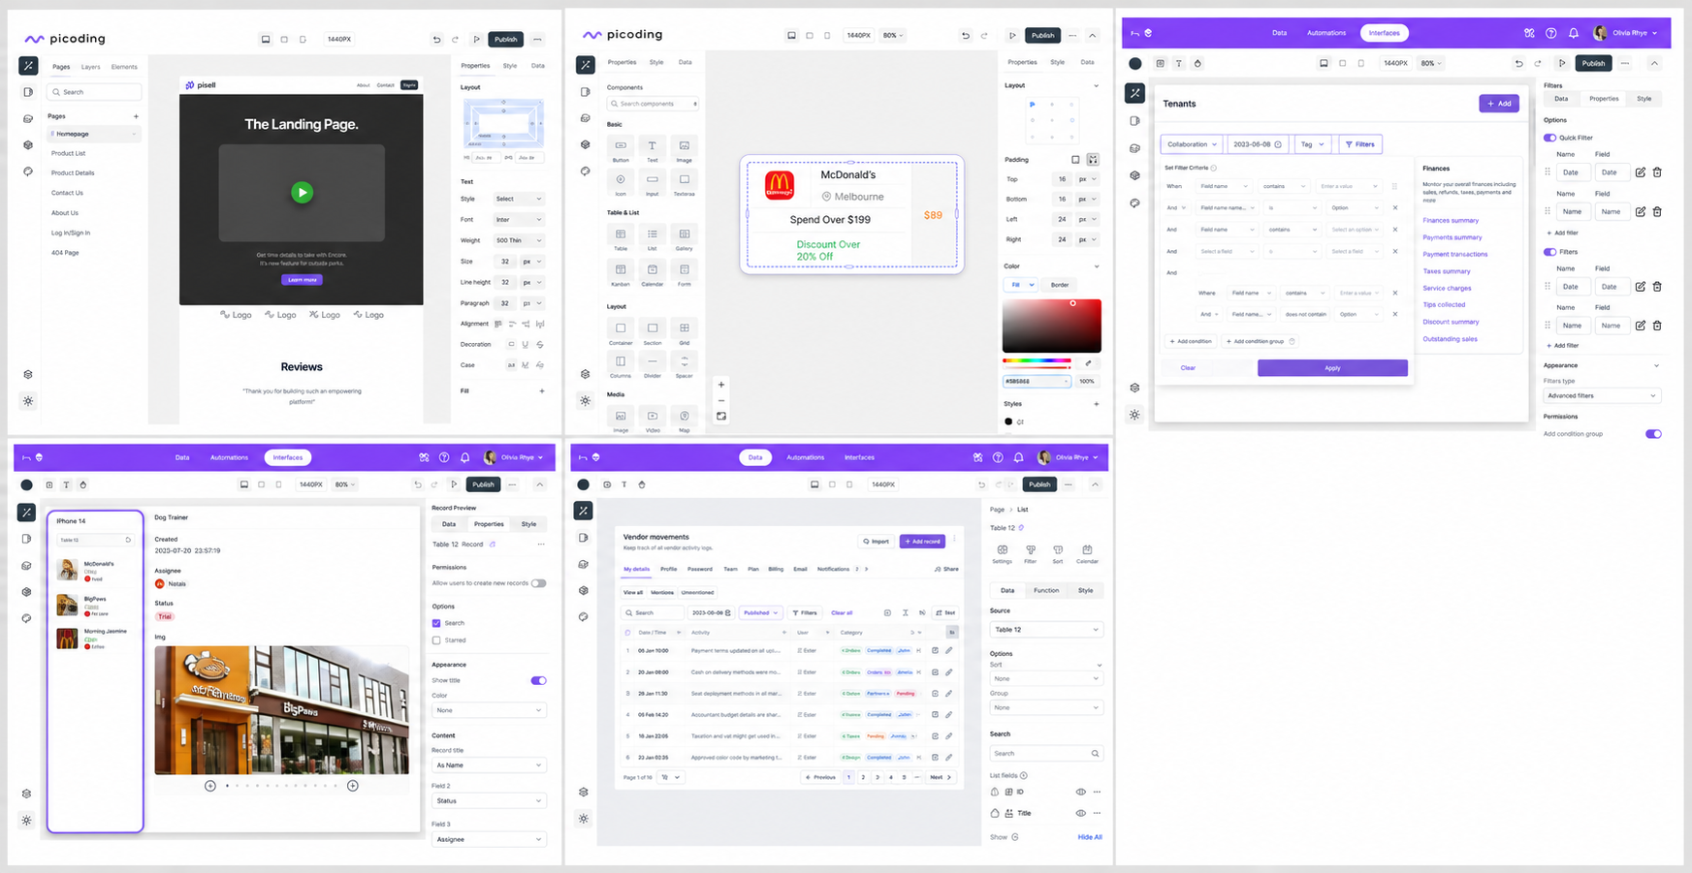Delete the first Quick Filter Date row
The height and width of the screenshot is (873, 1692).
click(x=1657, y=172)
